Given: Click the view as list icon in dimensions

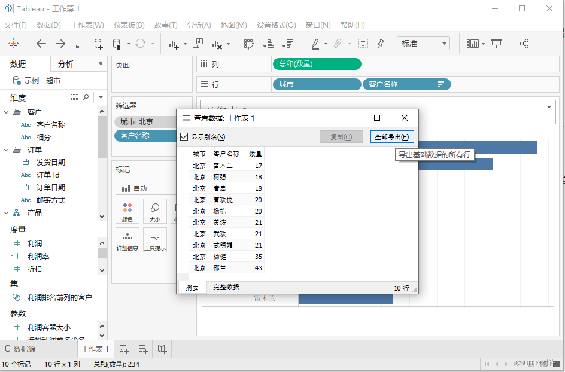Looking at the screenshot, I should coord(75,97).
